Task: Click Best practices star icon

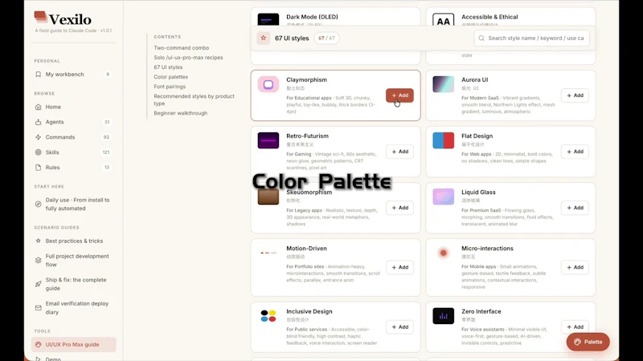Action: point(38,241)
